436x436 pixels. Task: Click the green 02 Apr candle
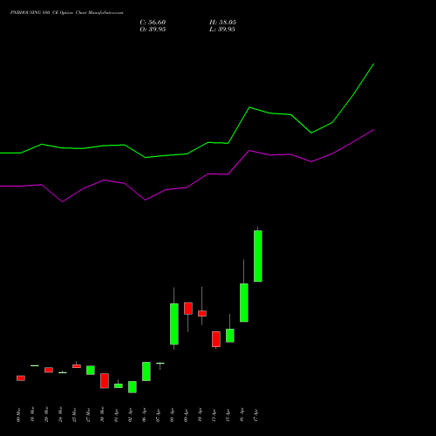pos(133,387)
